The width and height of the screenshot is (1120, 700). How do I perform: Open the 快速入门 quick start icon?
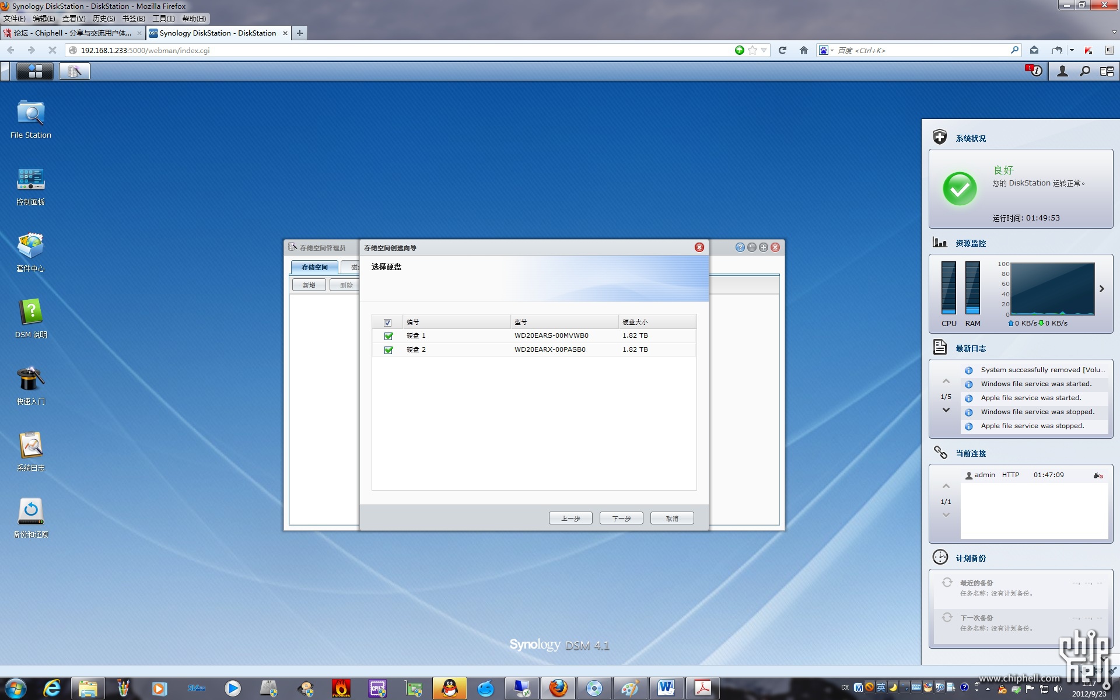(x=30, y=386)
